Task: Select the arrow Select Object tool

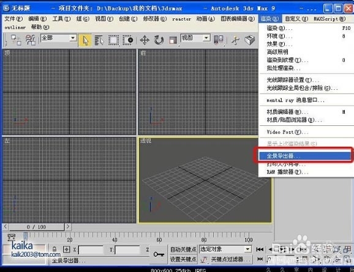Action: pos(85,40)
